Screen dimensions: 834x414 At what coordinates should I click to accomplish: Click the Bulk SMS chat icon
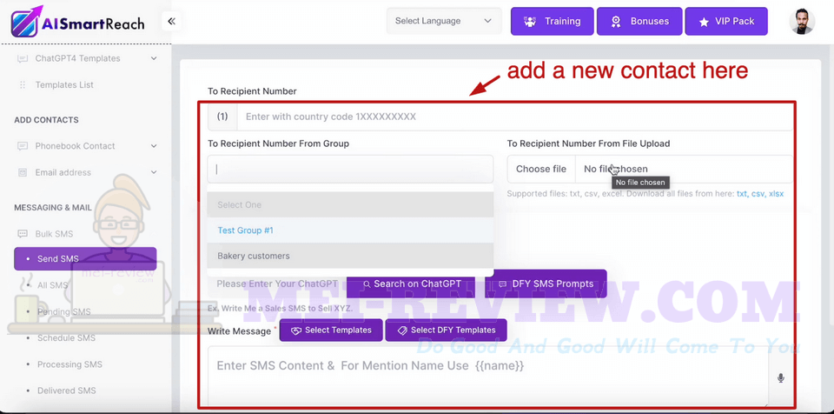tap(23, 234)
